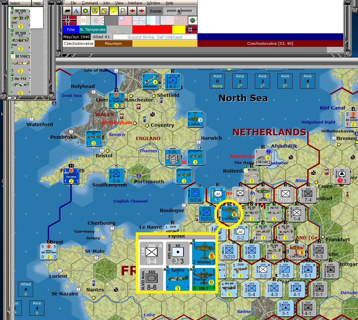The width and height of the screenshot is (358, 320).
Task: Select the British Union Jack flag
Action: click(x=139, y=21)
